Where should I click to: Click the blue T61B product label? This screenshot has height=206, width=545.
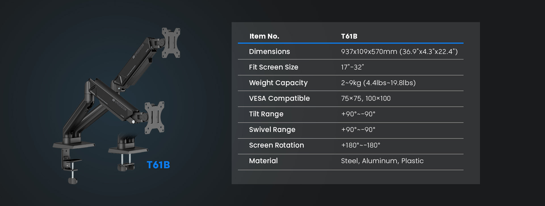coord(158,165)
